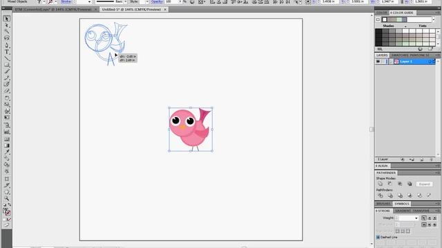
Task: Open the harmony rules dropdown in Color Guide
Action: [434, 20]
